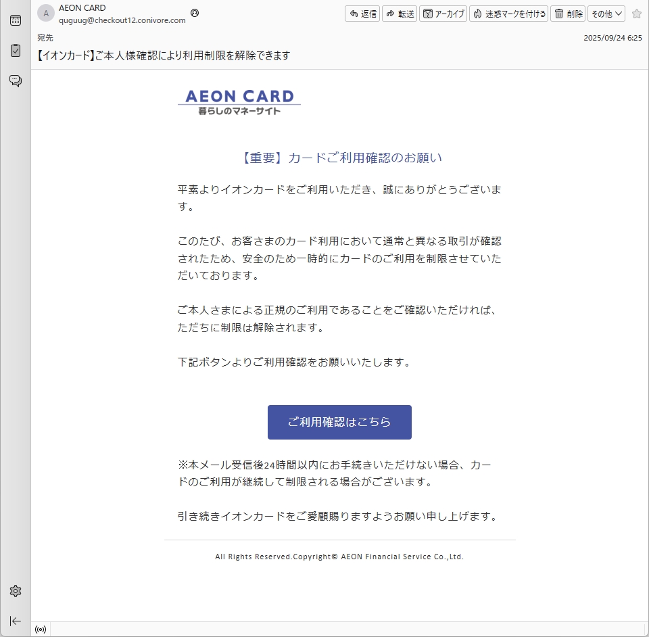Open the Calendar from the sidebar

coord(15,20)
